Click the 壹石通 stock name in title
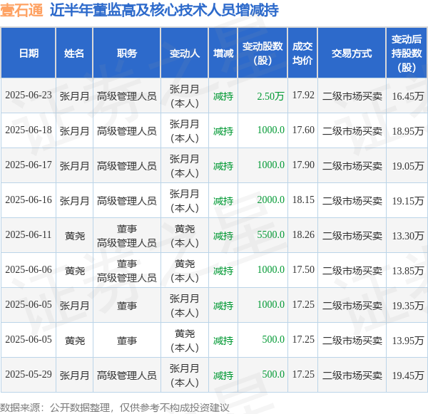The width and height of the screenshot is (428, 414). click(21, 10)
